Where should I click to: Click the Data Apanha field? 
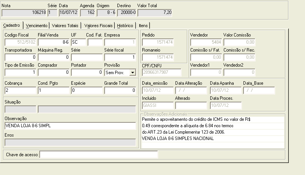click(226, 90)
